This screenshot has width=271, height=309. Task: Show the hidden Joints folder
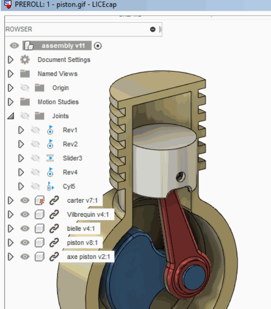(25, 116)
